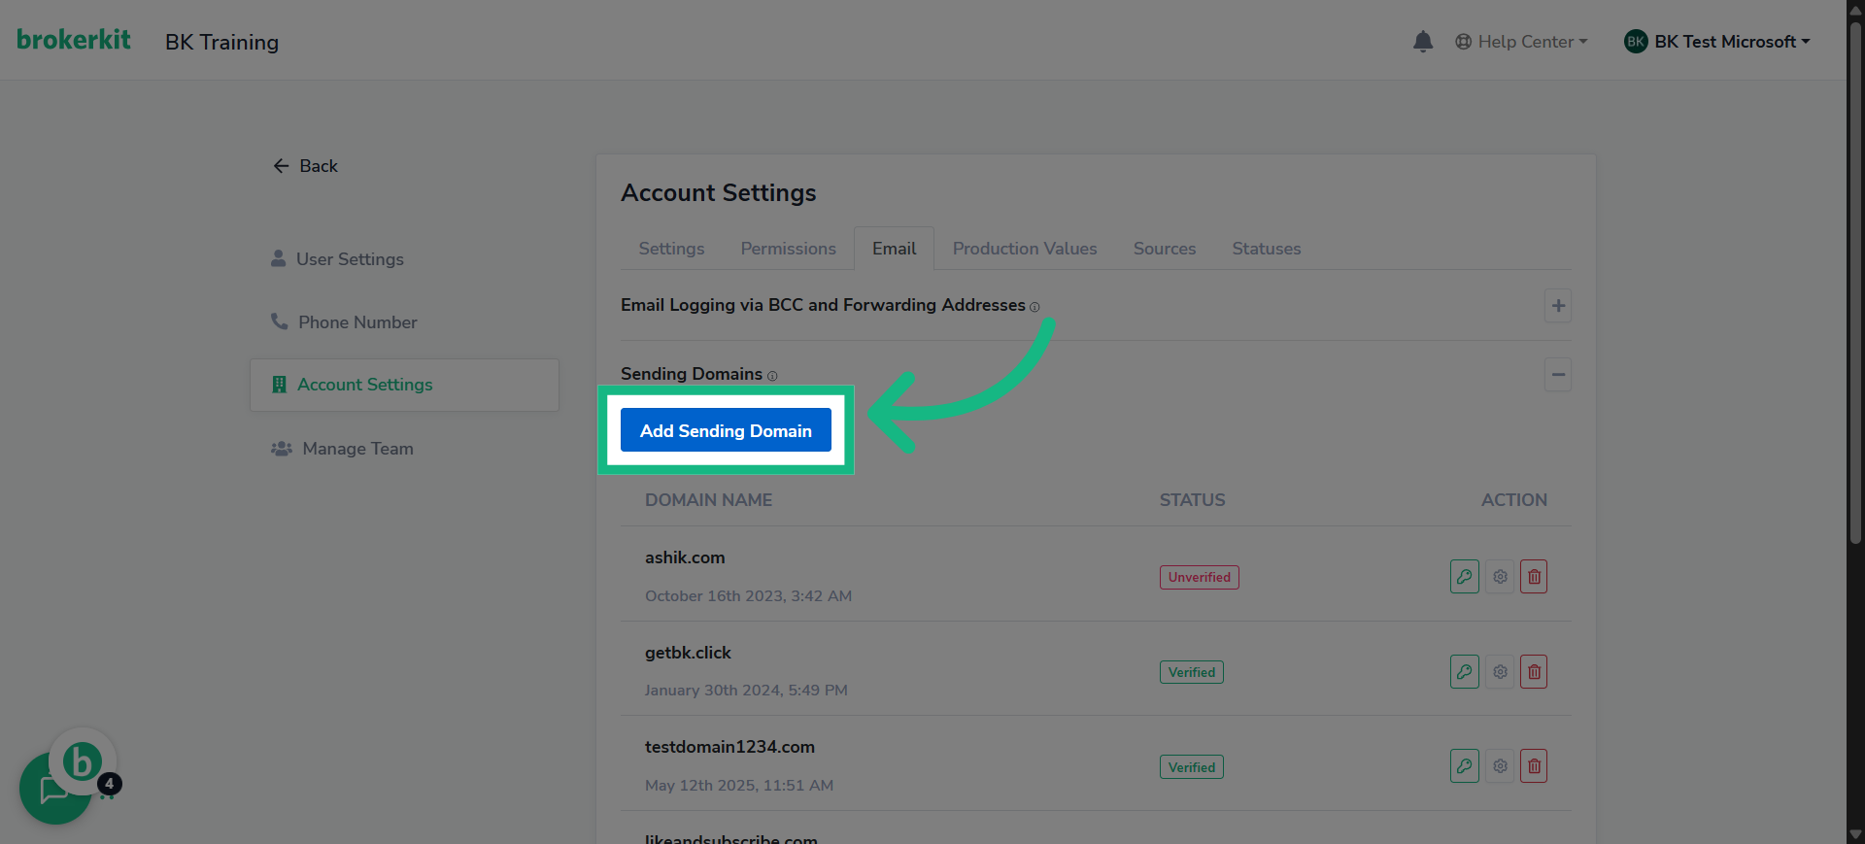Open gear settings for testdomain1234.com
The image size is (1865, 844).
pos(1500,766)
